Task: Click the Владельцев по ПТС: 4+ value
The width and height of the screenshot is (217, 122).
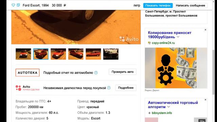Action: 49,101
